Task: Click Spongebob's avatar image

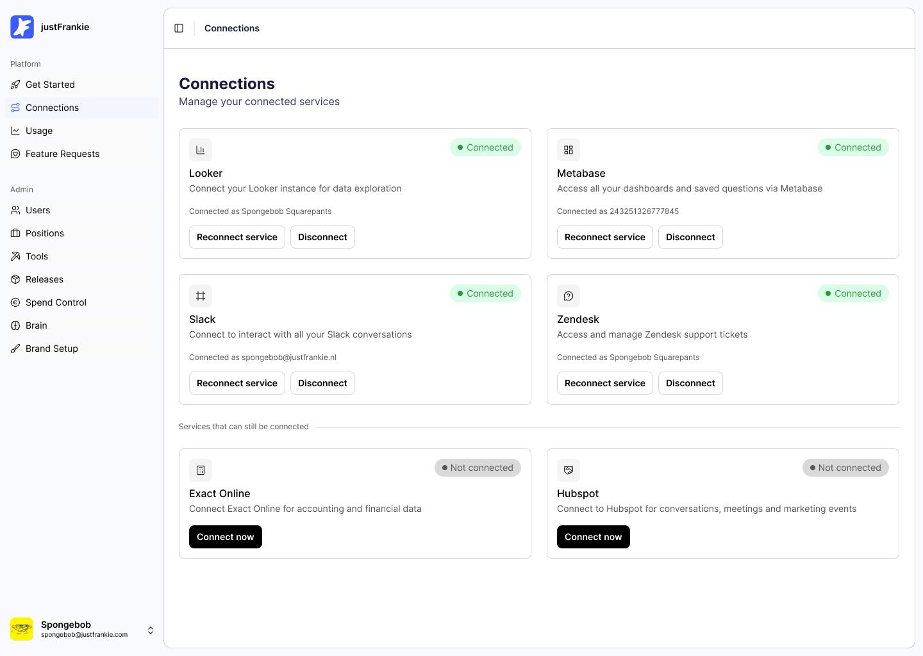Action: pos(22,629)
